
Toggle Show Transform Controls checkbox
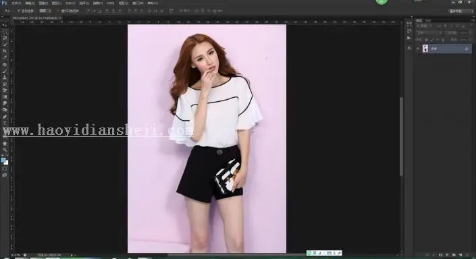(x=59, y=11)
